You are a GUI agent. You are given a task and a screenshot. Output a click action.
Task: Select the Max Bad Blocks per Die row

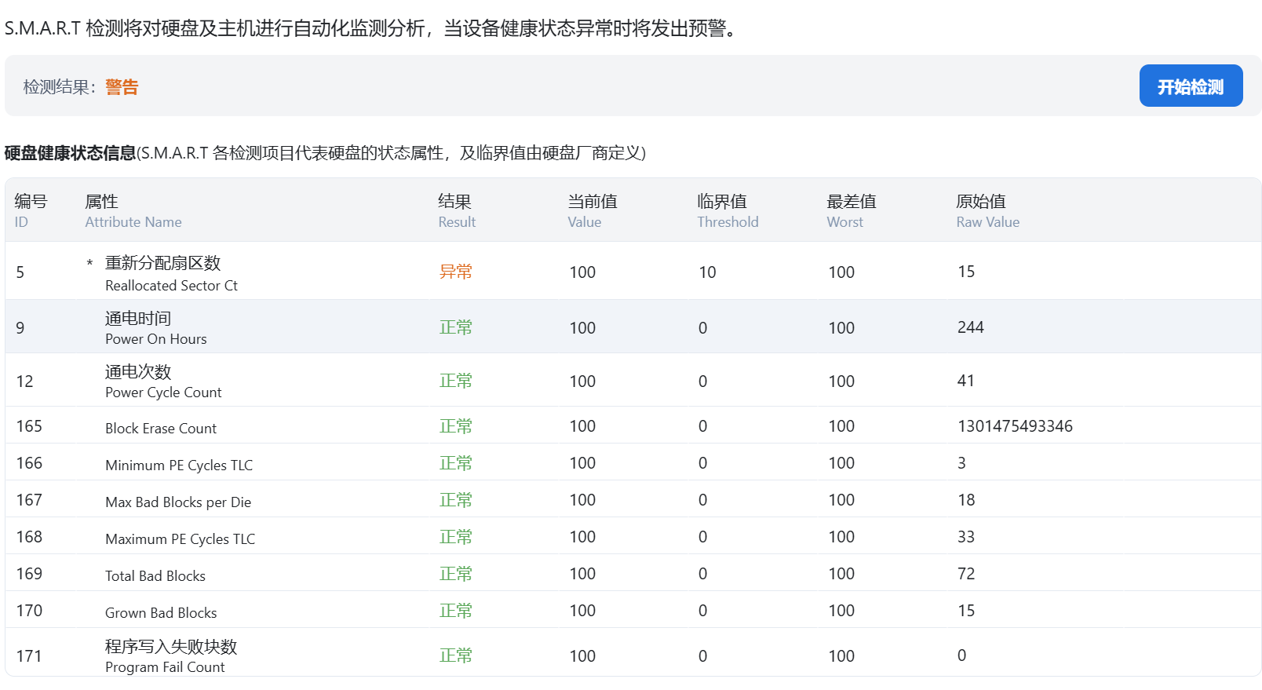178,502
